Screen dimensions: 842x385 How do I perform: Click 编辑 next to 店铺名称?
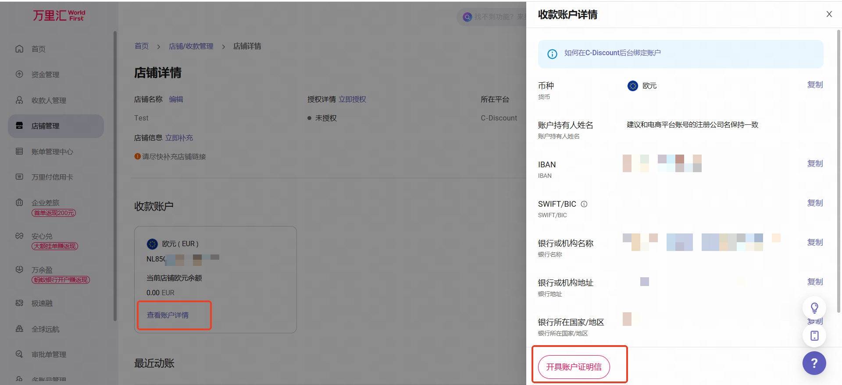(x=176, y=99)
